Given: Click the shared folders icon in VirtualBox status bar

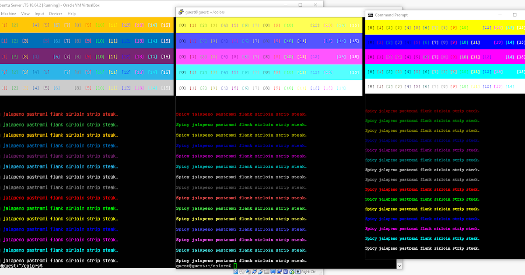Looking at the screenshot, I should pos(267,272).
